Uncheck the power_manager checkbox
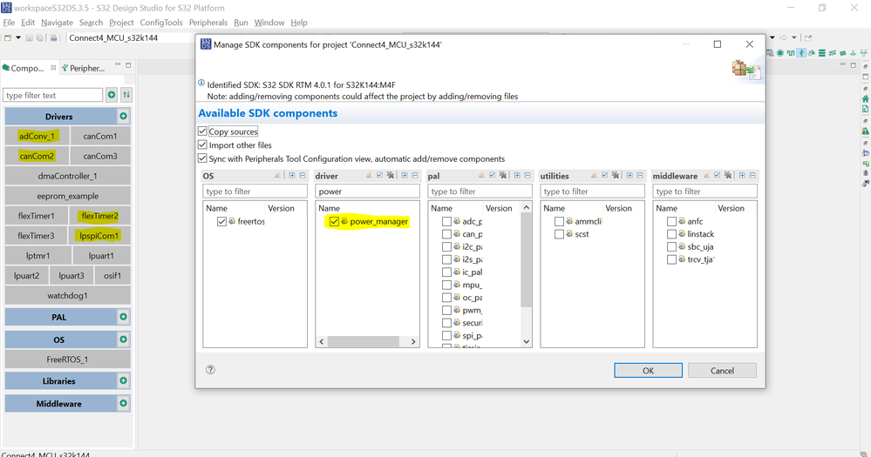Screen dimensions: 871x457 coord(335,221)
